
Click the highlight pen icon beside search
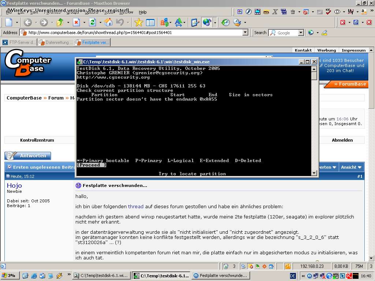(324, 33)
